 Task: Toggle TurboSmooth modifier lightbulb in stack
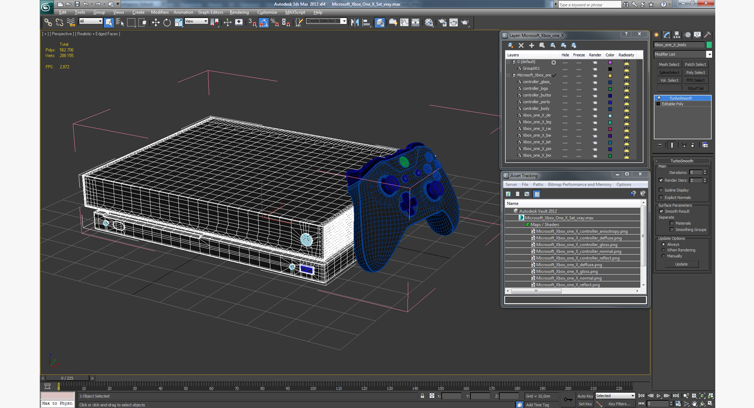pos(659,98)
